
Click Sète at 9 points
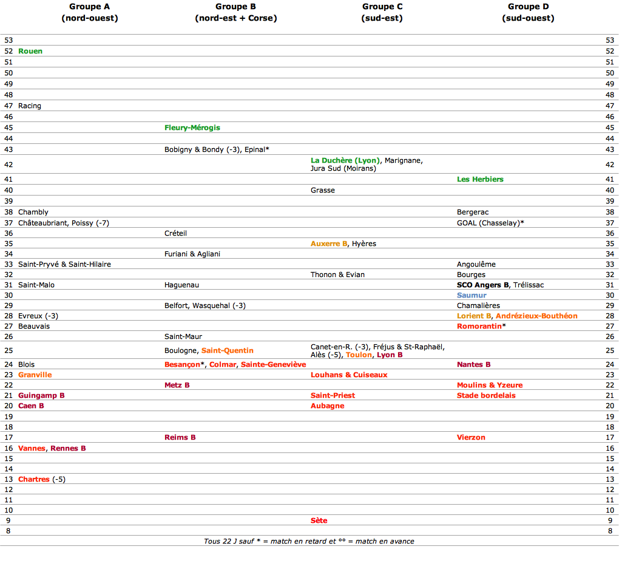click(319, 520)
